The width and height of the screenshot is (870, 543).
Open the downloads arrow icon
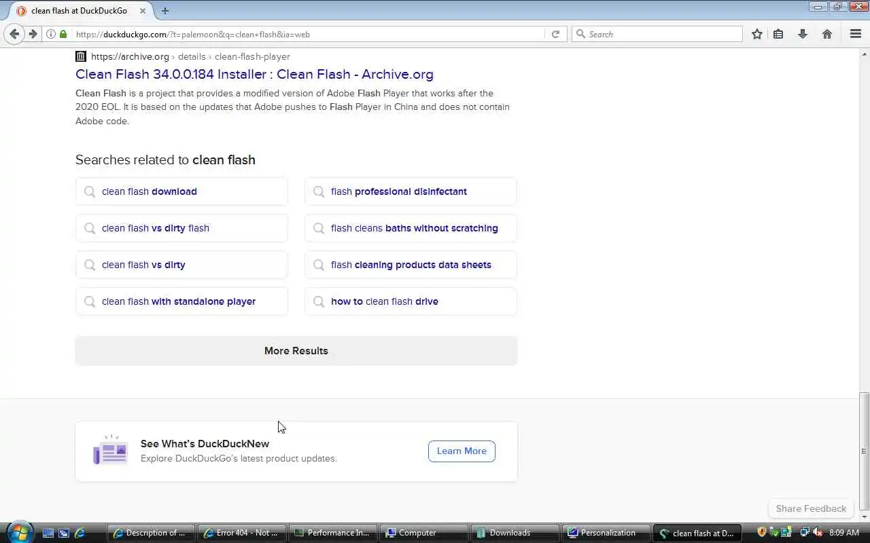pos(803,34)
